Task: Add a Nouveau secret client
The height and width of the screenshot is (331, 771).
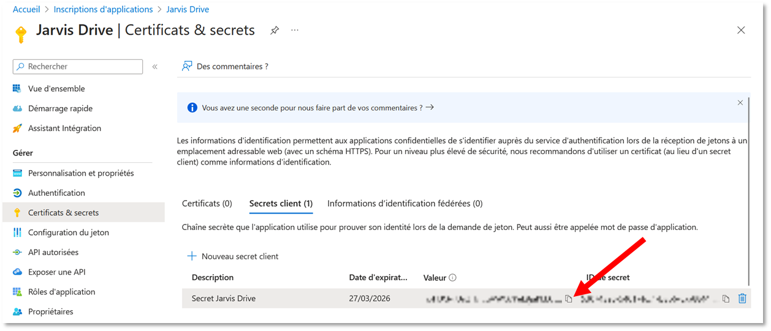Action: click(233, 256)
